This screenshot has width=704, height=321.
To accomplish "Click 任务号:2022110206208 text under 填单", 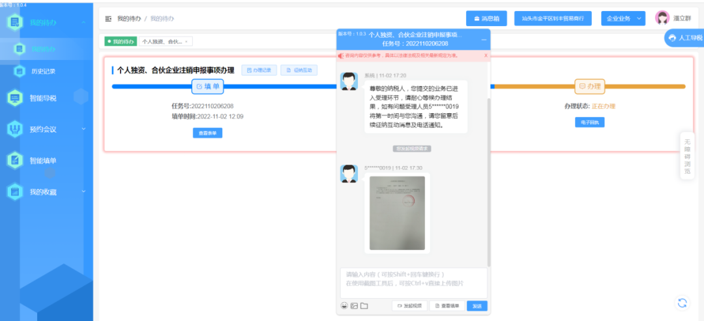I will [203, 106].
